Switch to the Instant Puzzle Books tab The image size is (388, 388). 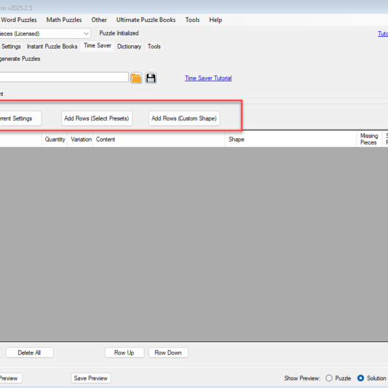pos(52,47)
